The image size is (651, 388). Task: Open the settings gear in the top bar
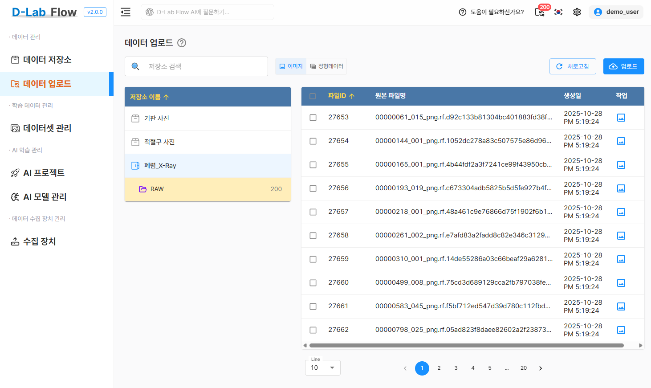[x=577, y=12]
